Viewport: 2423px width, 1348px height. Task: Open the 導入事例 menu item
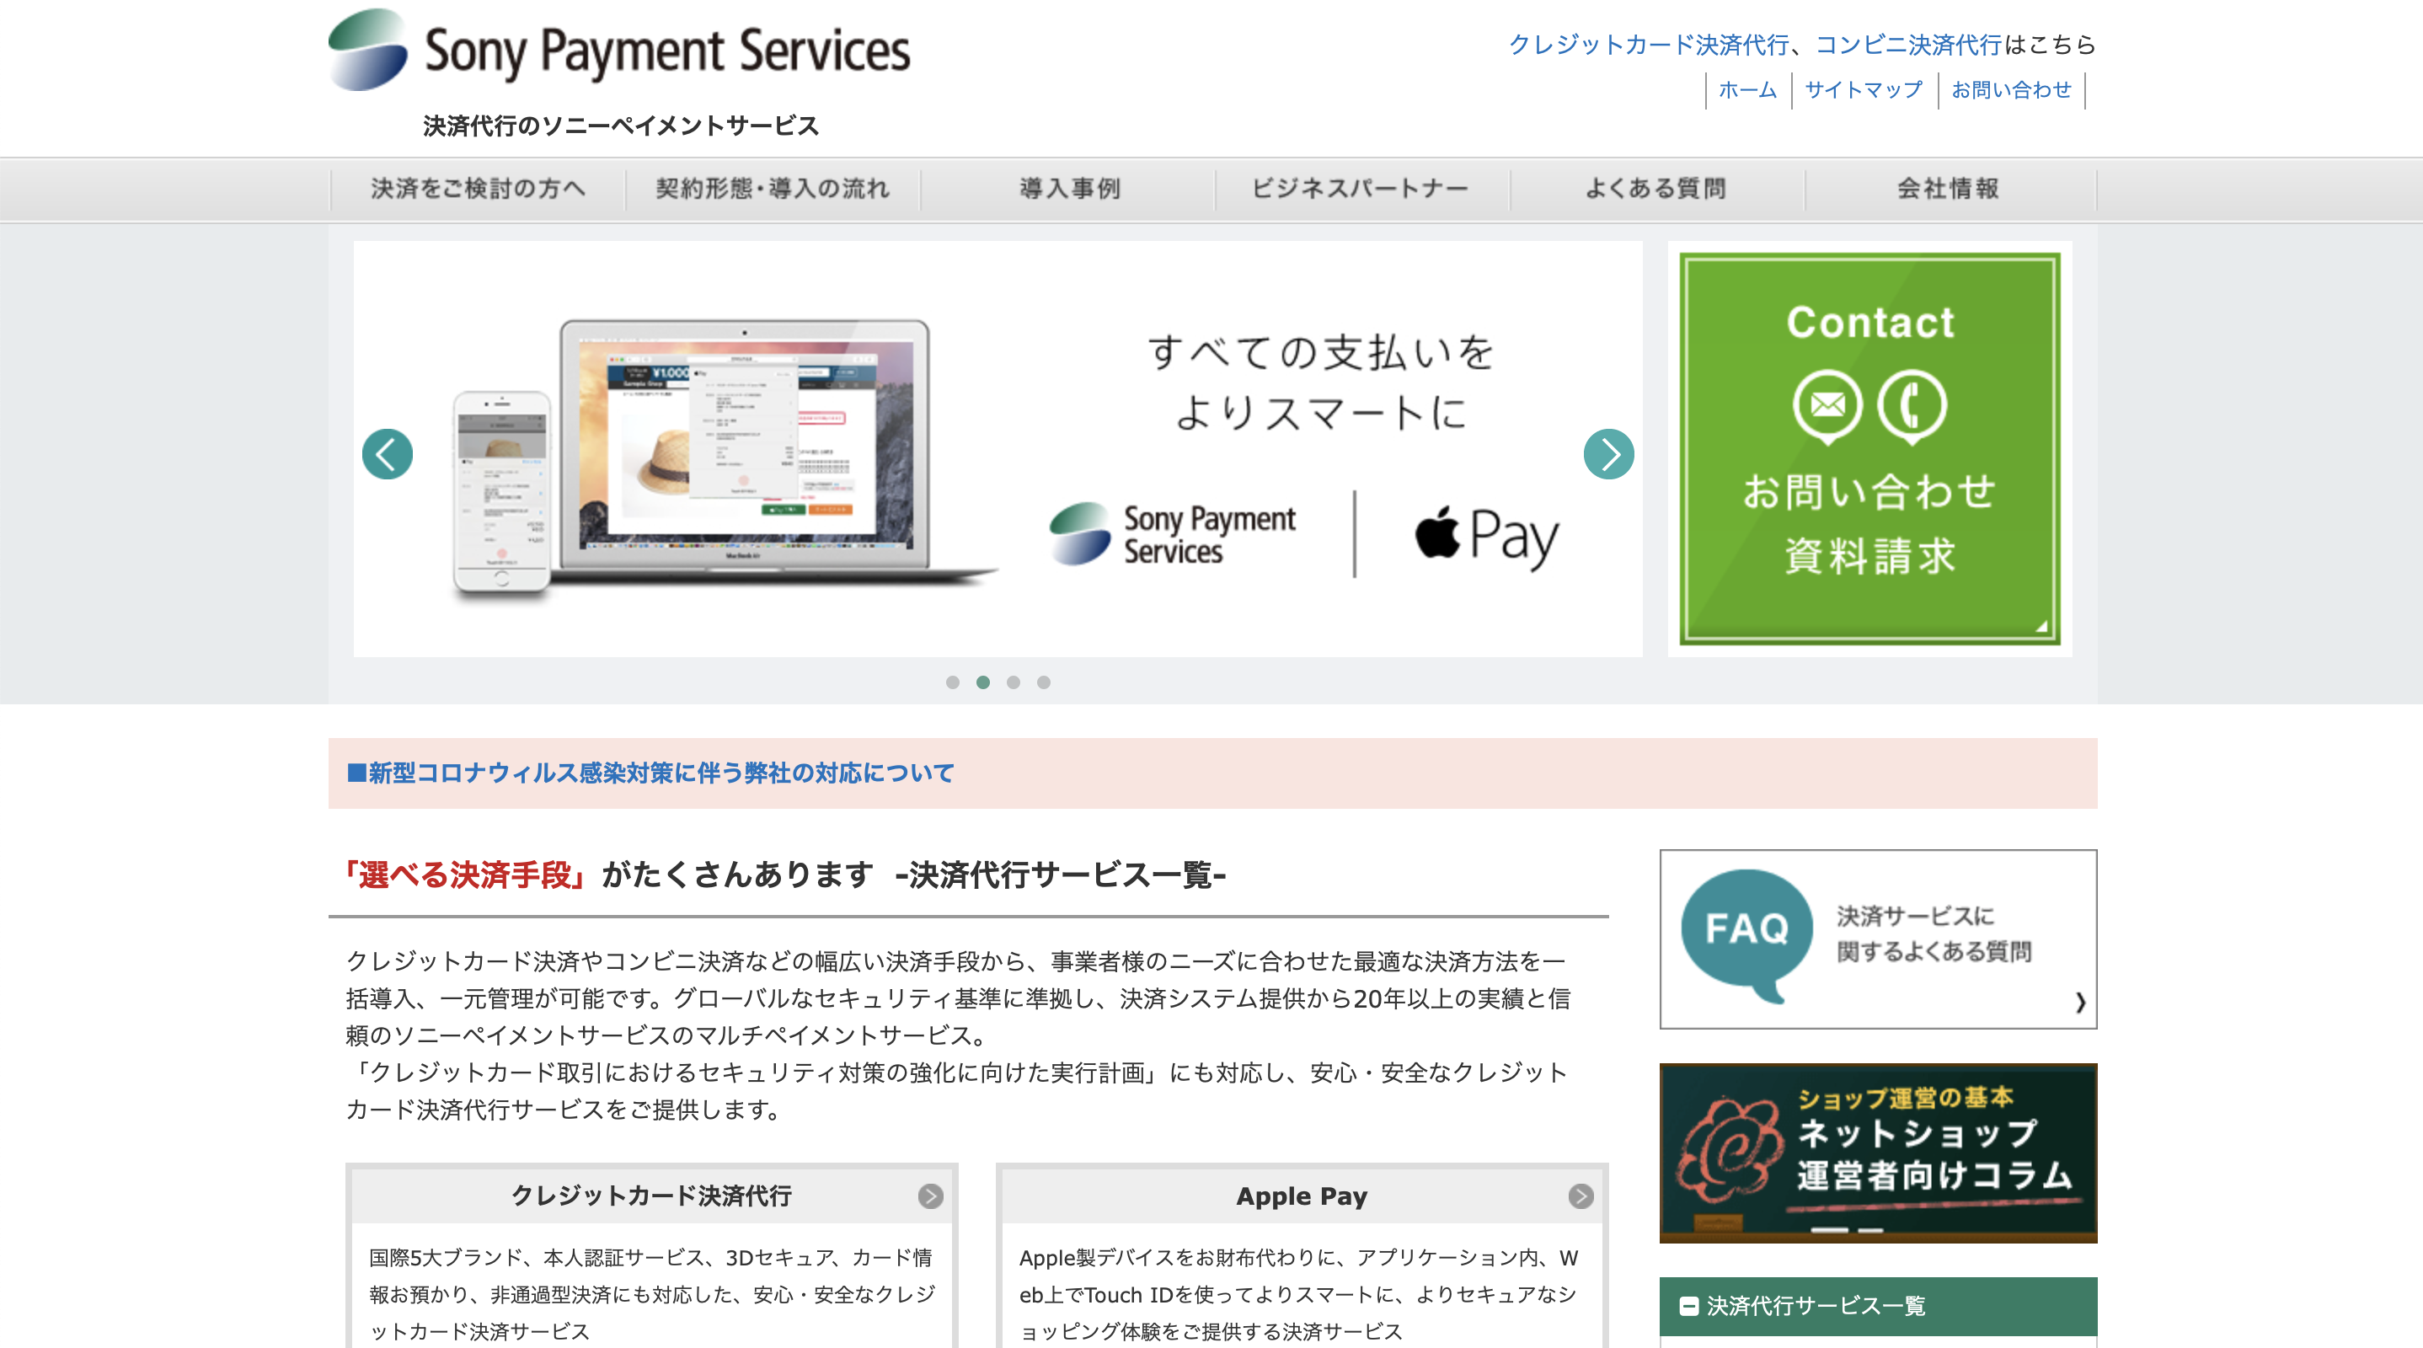click(x=1068, y=189)
